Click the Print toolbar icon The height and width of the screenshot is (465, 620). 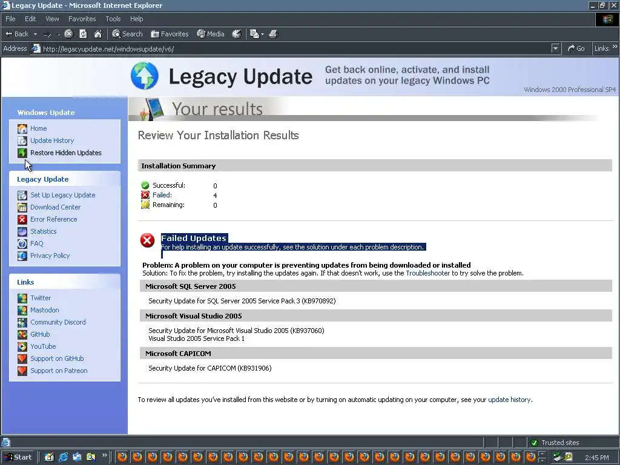[274, 34]
